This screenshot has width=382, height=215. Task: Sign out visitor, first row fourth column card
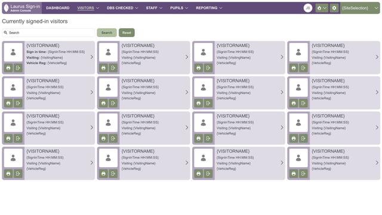click(x=303, y=68)
